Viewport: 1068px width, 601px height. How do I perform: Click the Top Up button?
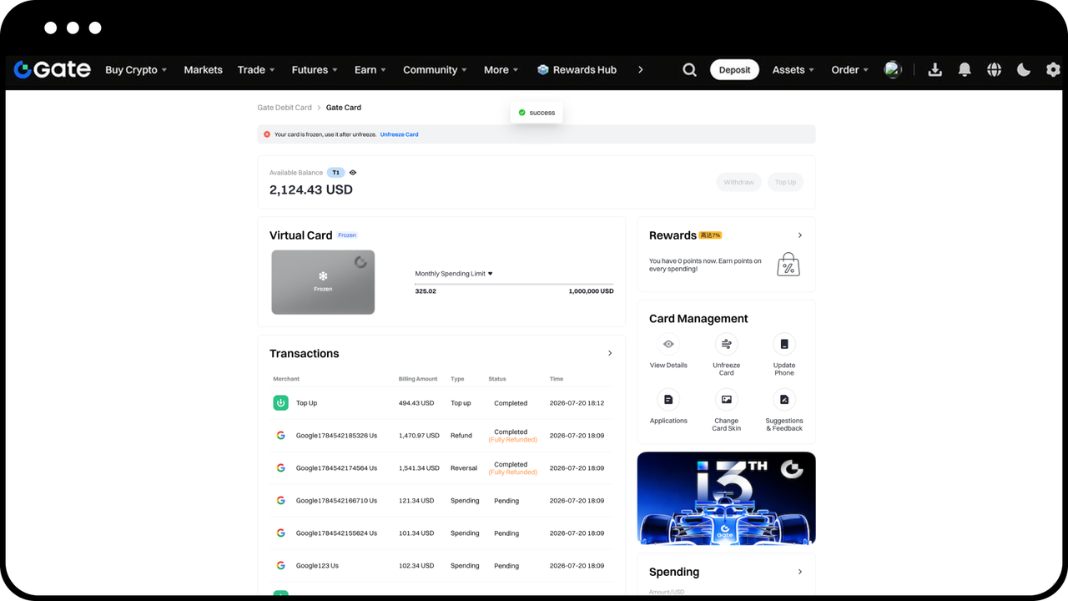pos(785,182)
